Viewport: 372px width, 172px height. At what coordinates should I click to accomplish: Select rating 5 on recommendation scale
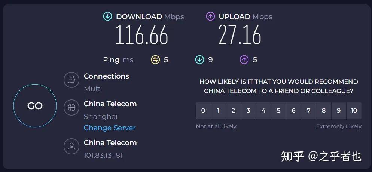(278, 111)
